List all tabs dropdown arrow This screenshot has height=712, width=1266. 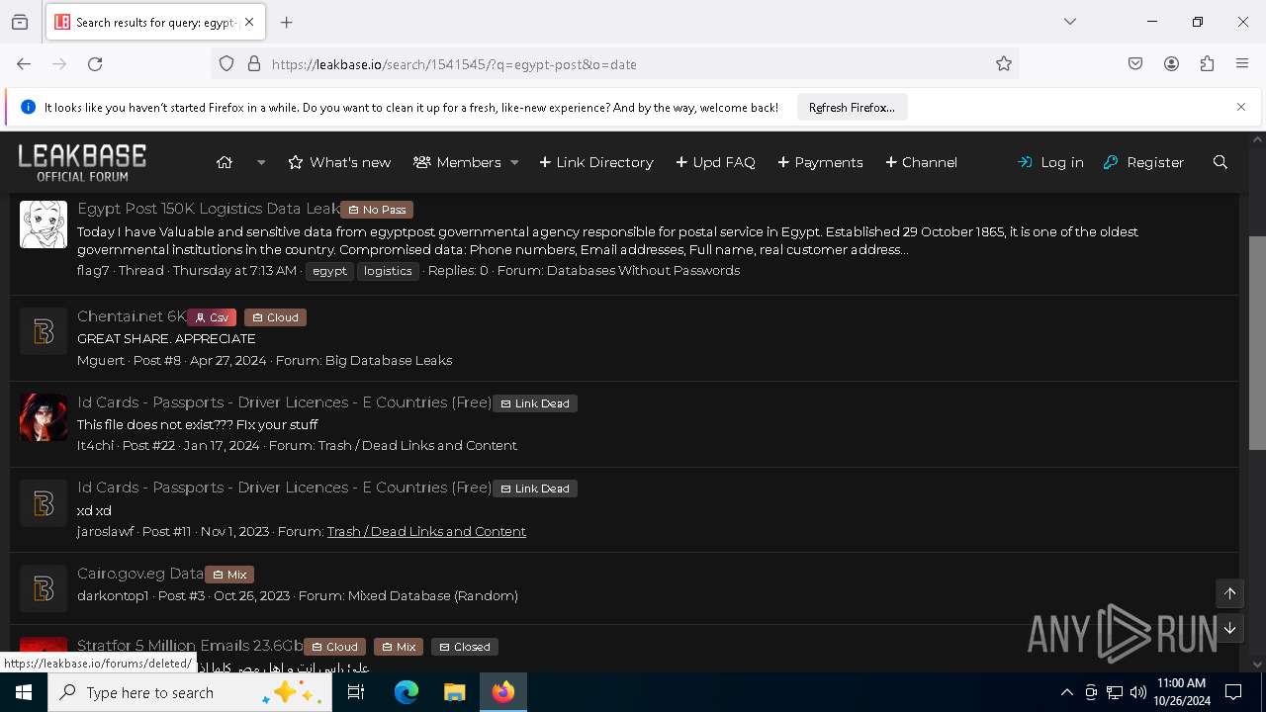(x=1070, y=22)
